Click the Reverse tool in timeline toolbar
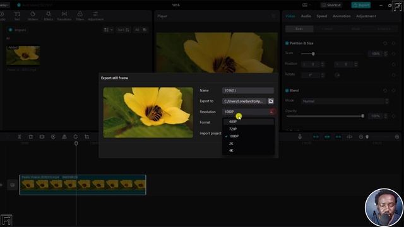404x227 pixels. coord(53,137)
